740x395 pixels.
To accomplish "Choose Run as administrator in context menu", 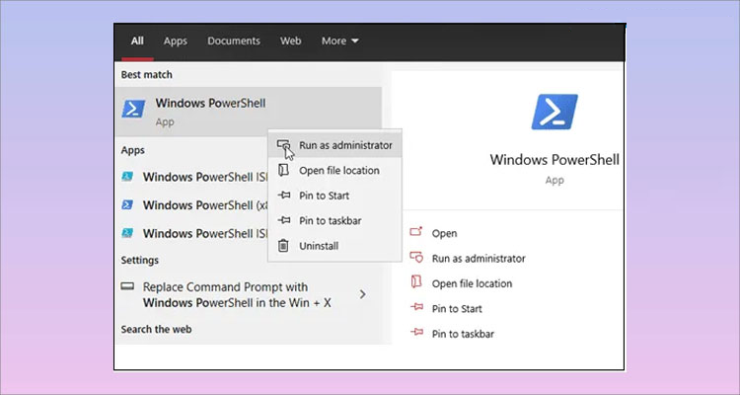I will click(334, 145).
